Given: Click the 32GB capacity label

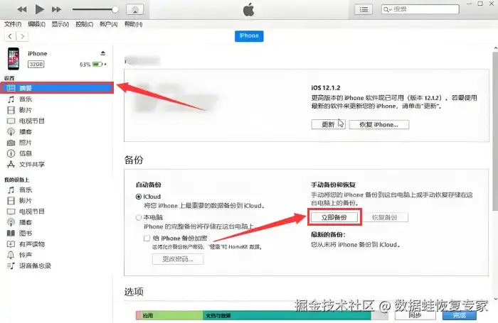Looking at the screenshot, I should (36, 65).
